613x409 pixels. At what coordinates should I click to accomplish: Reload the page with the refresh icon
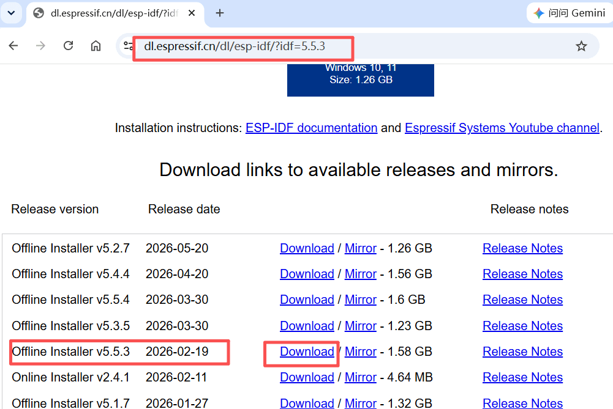(69, 46)
